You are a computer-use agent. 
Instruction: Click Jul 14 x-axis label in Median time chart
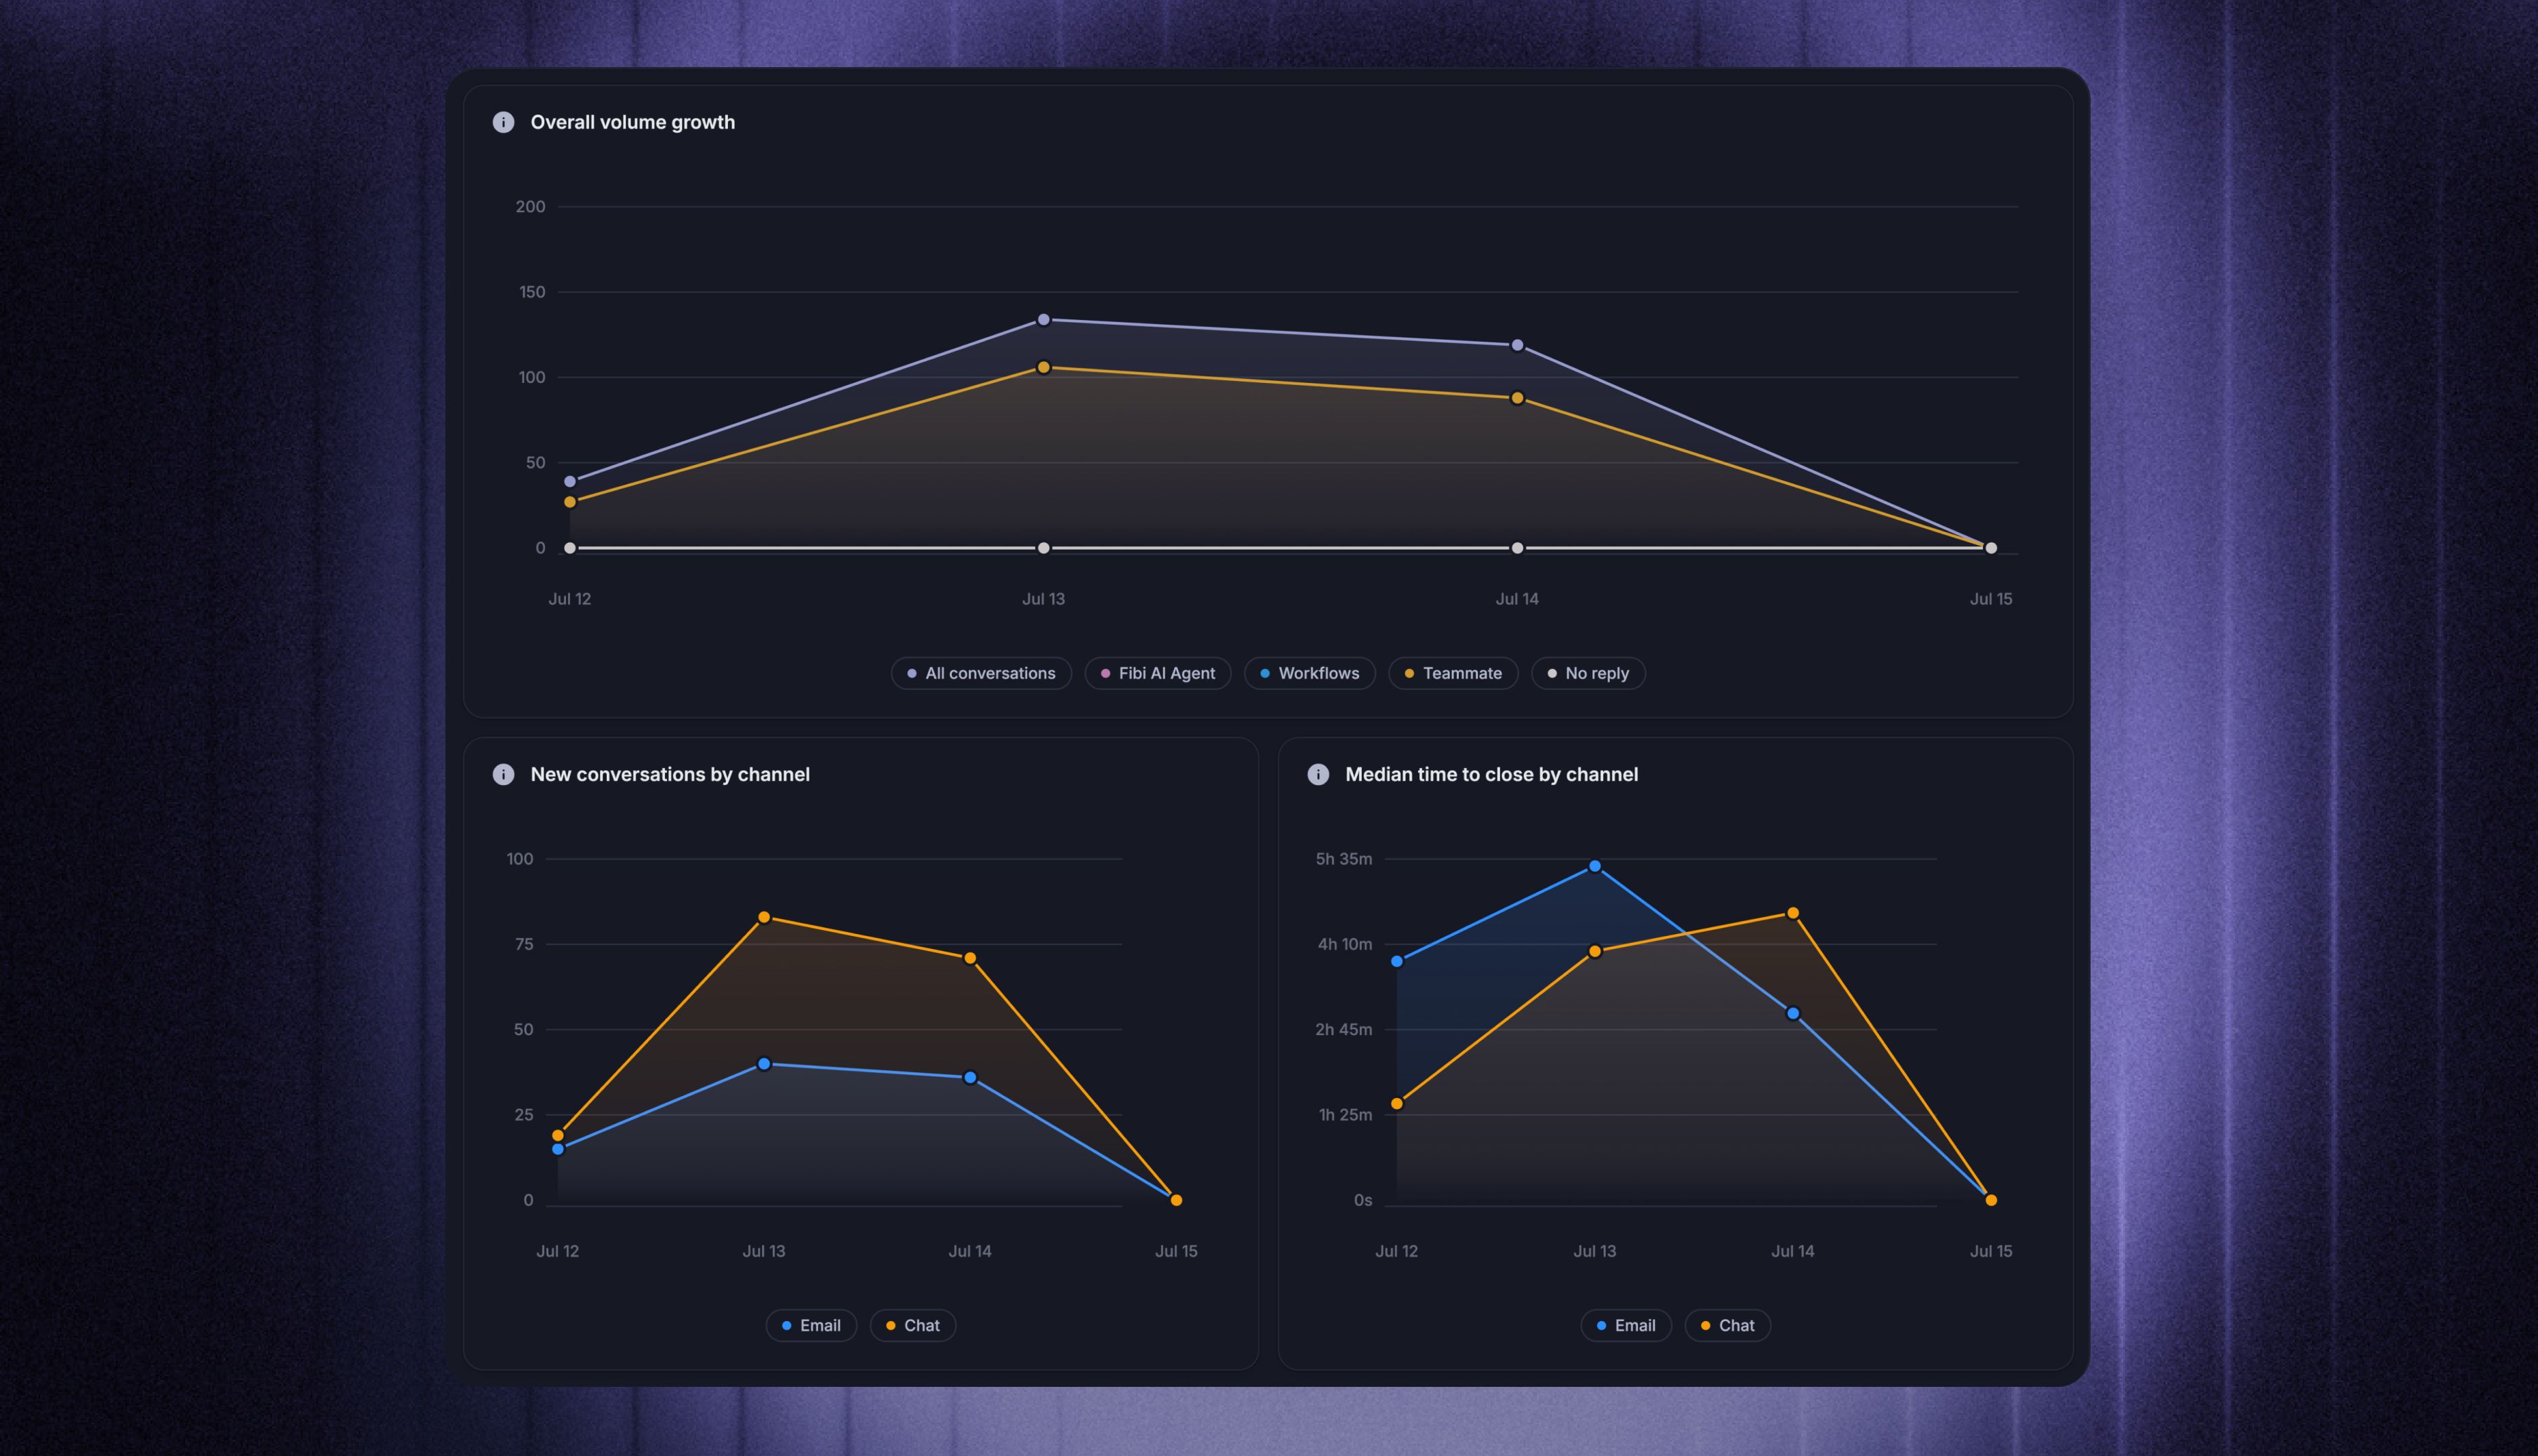[x=1793, y=1251]
